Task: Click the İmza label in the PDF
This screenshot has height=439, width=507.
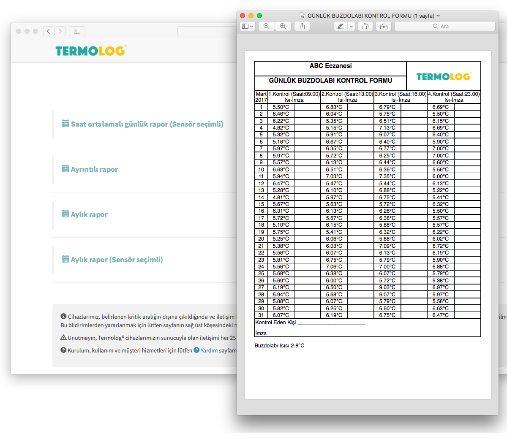Action: (261, 333)
